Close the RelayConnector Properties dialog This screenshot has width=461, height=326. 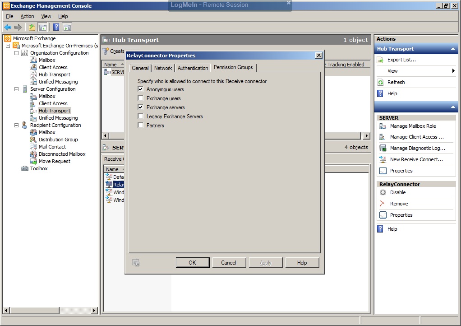coord(319,56)
